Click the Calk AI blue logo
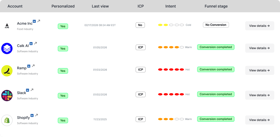The image size is (280, 137). [x=7, y=49]
